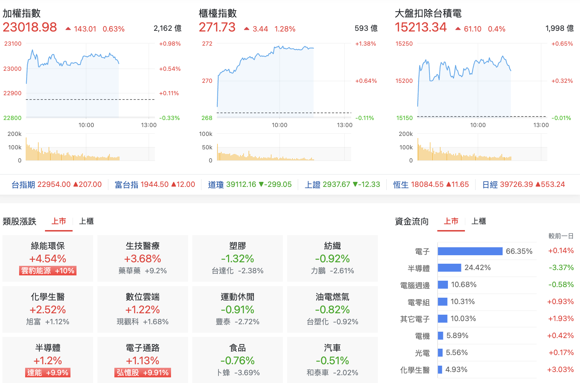This screenshot has width=580, height=383.
Task: Open the 日經 index ticker link
Action: (x=524, y=184)
